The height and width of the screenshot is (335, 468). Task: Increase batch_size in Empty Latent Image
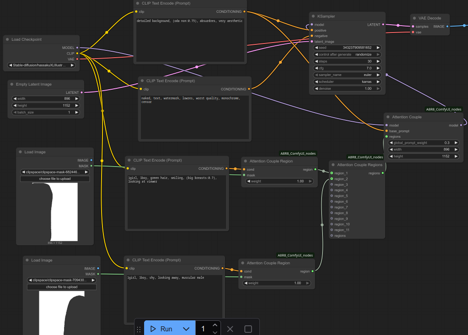pyautogui.click(x=77, y=112)
